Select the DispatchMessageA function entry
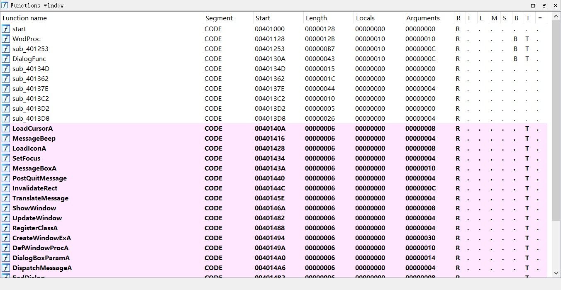The height and width of the screenshot is (290, 561). tap(42, 268)
